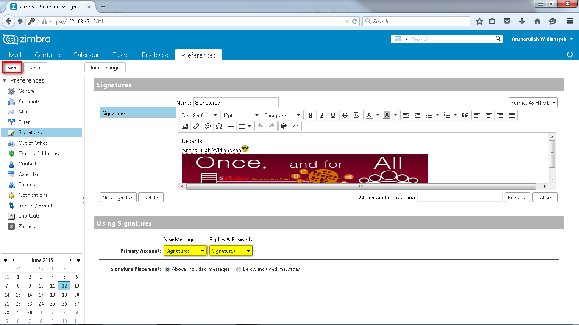
Task: Open the Paragraph format dropdown
Action: click(282, 115)
